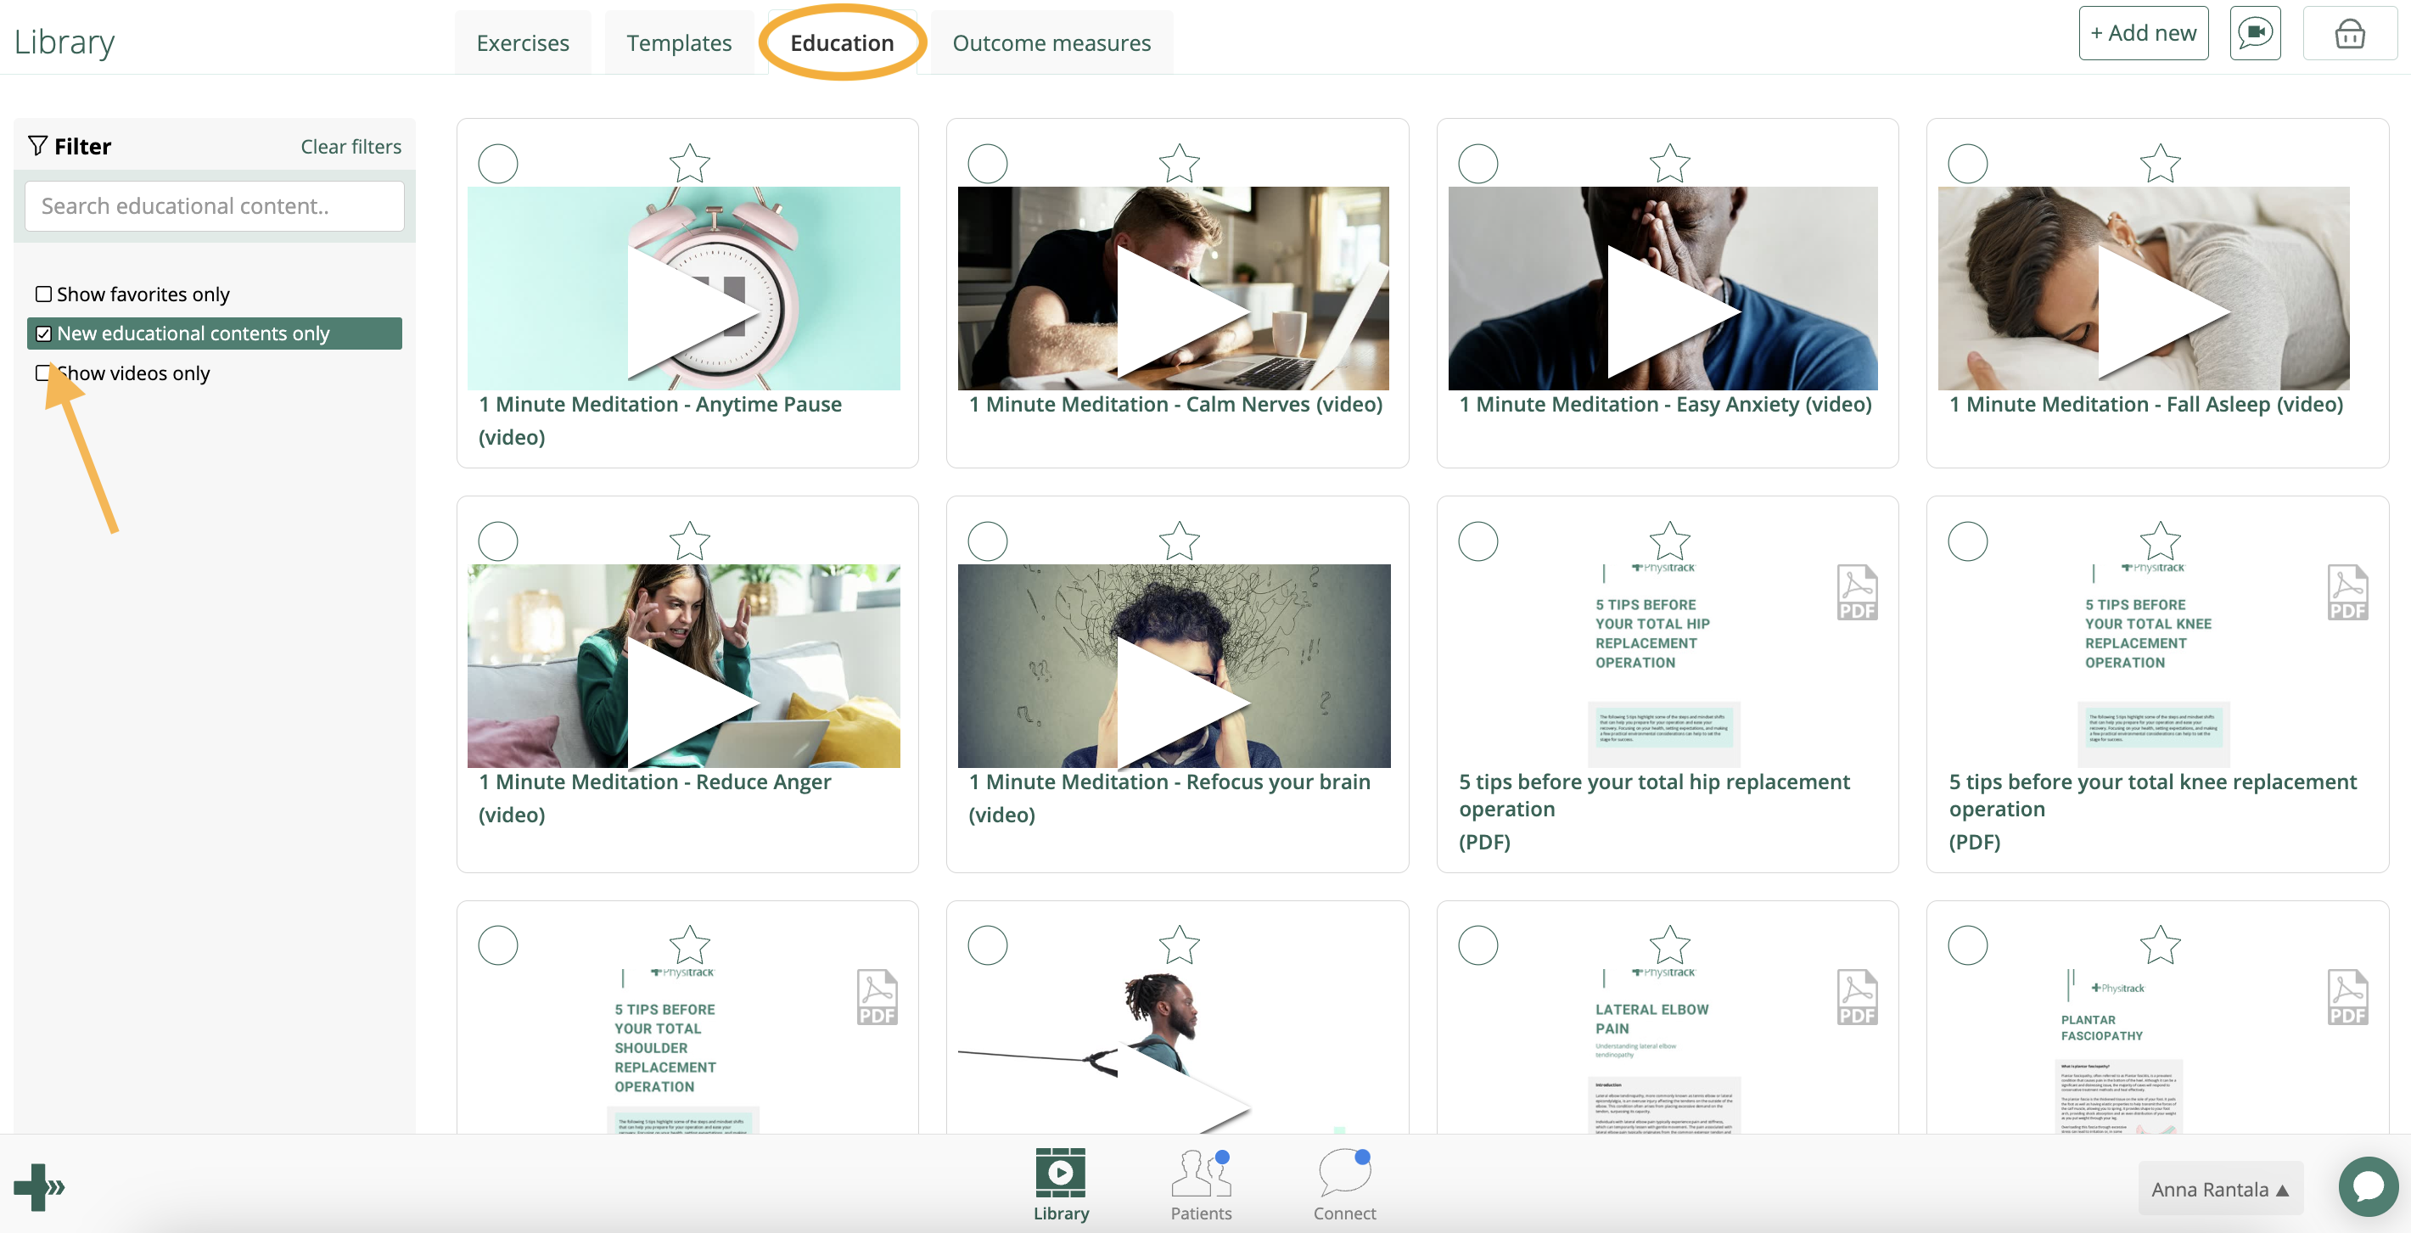Select the shoulder replacement tips card circle

click(x=498, y=945)
